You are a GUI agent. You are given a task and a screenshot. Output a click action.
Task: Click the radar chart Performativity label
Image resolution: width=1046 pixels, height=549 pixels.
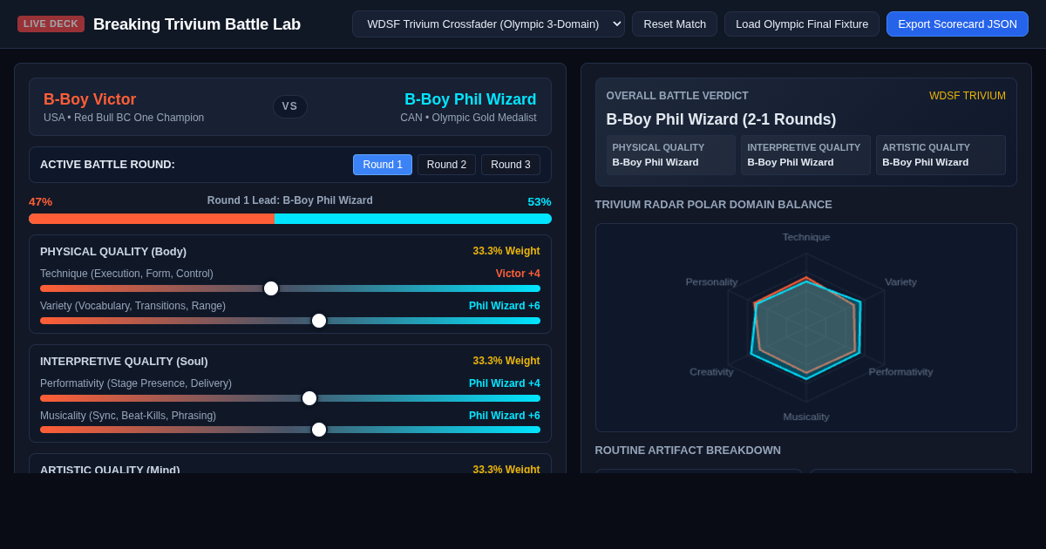point(900,372)
